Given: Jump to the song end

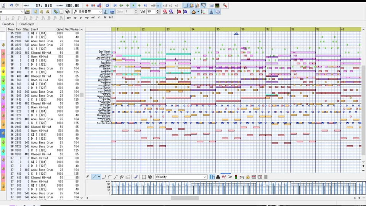Looking at the screenshot, I should 145,5.
